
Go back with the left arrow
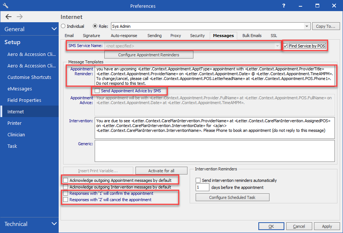tap(9, 17)
